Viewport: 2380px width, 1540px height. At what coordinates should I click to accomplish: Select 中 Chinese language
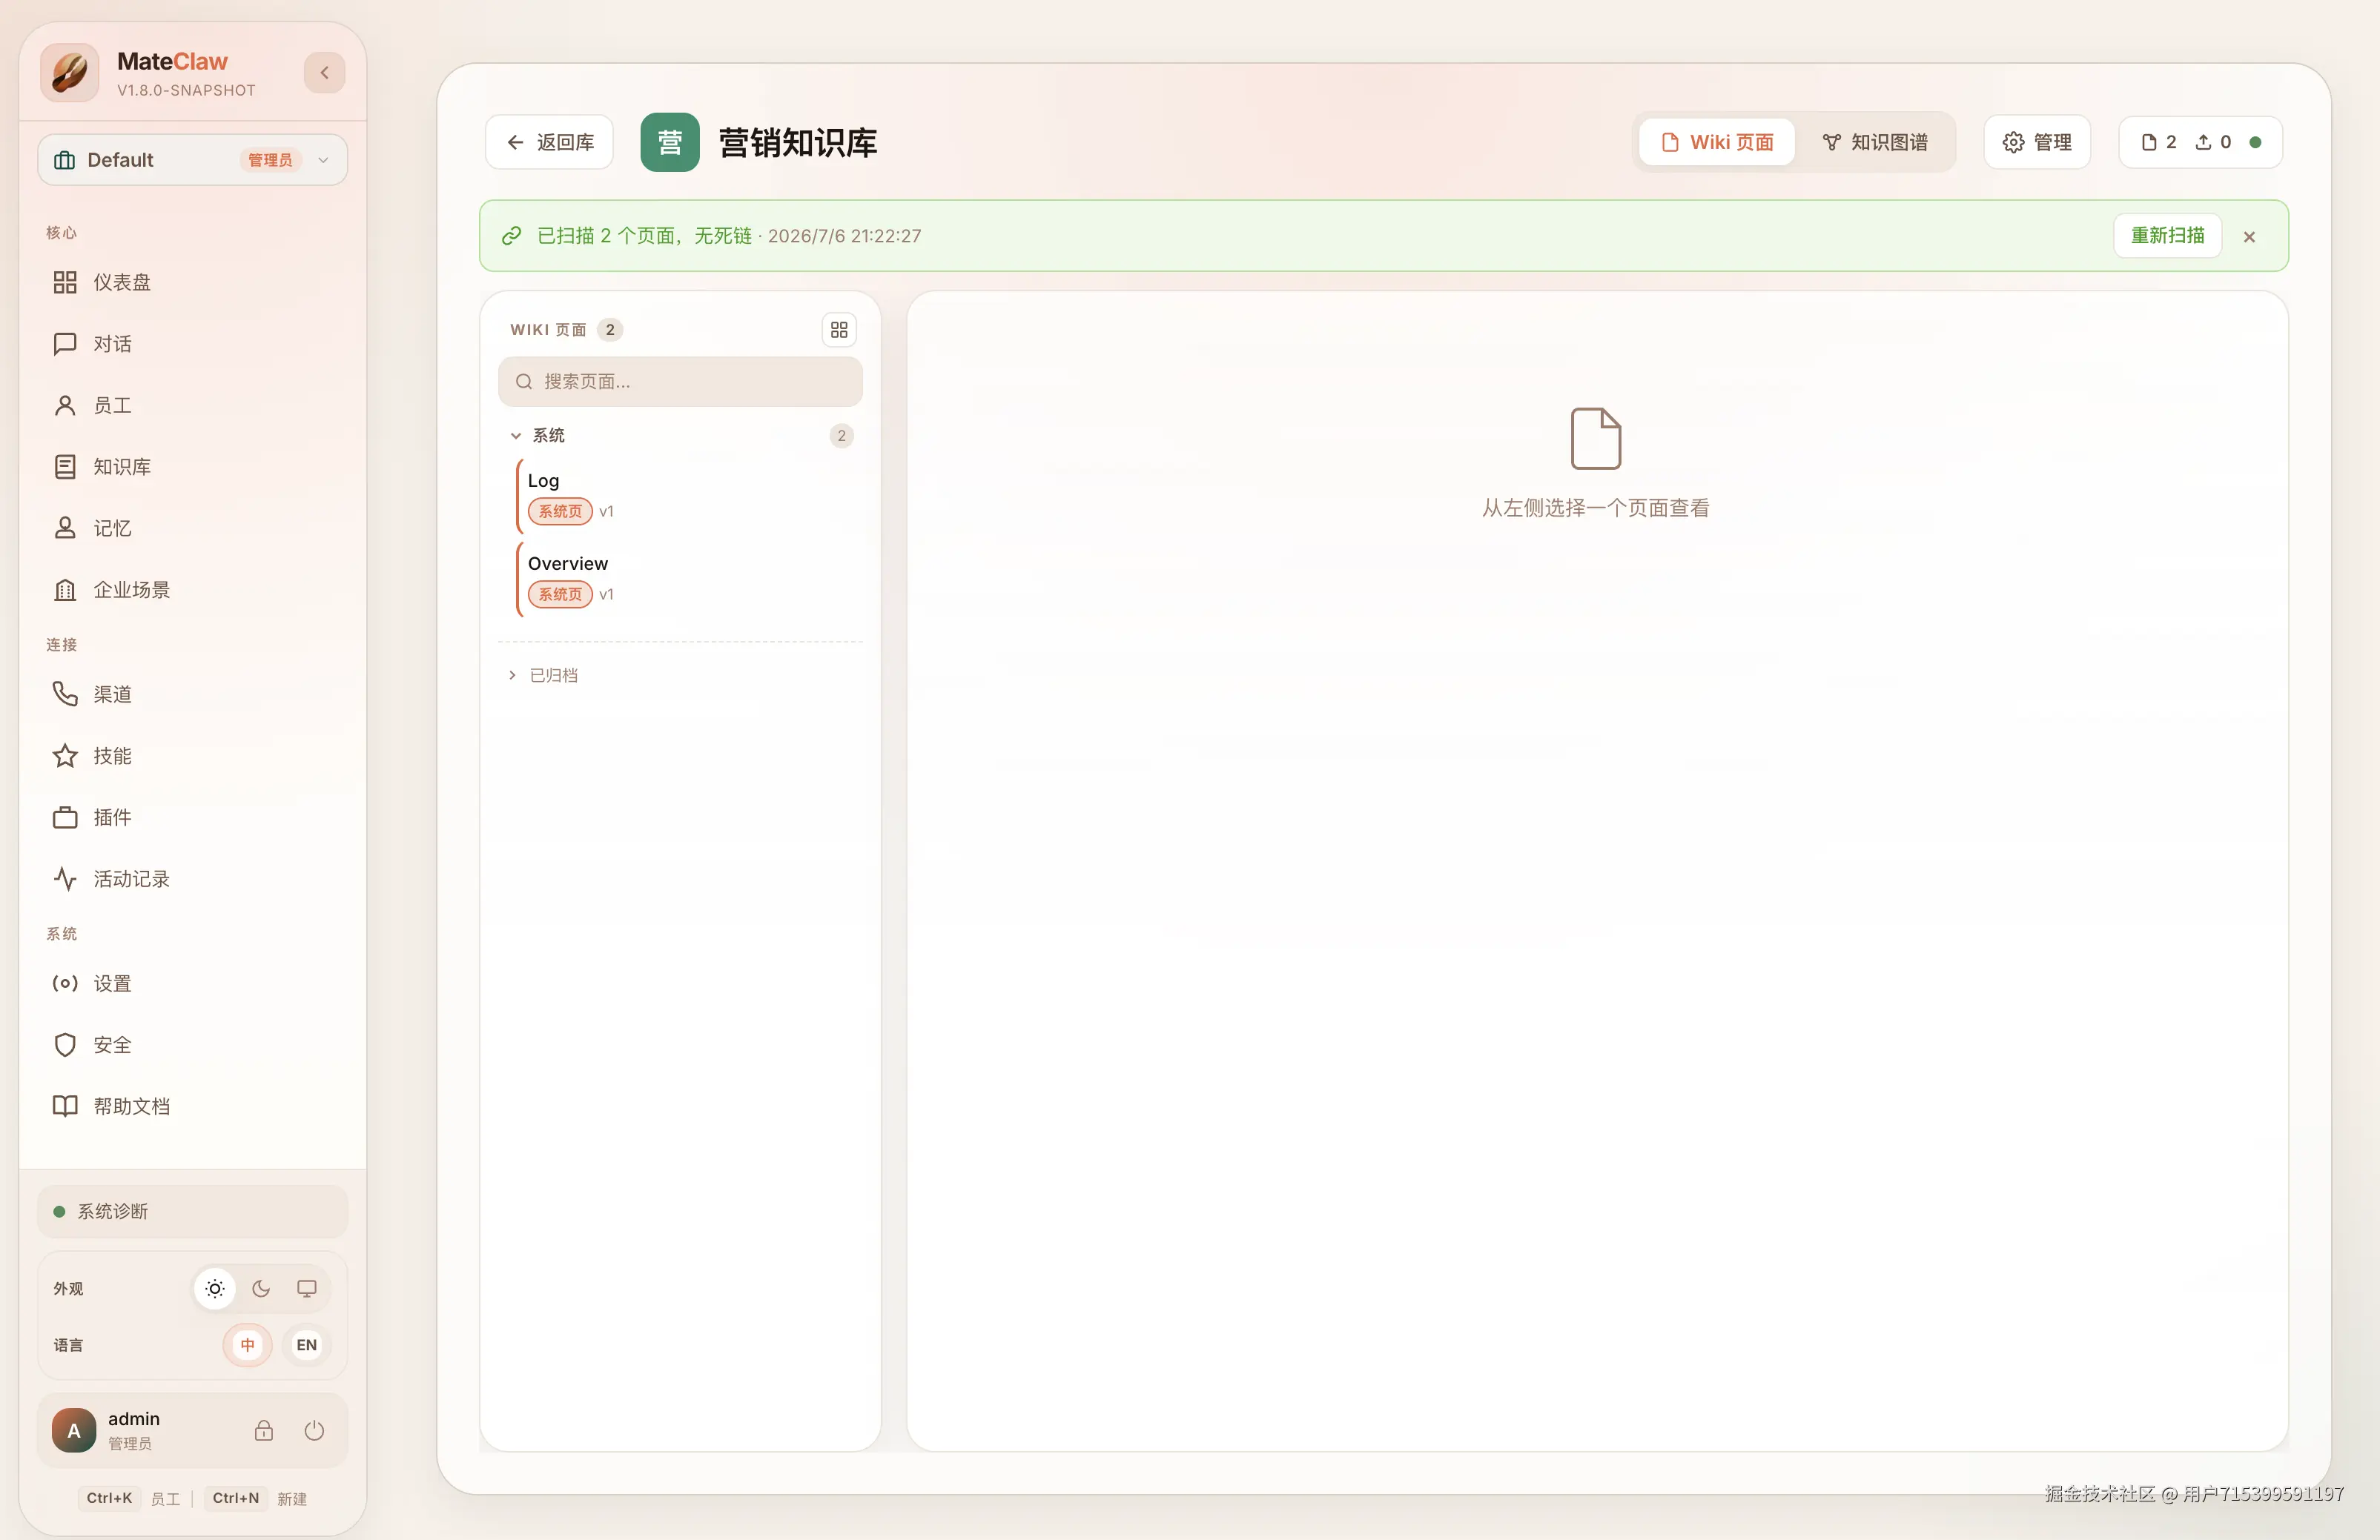click(247, 1345)
